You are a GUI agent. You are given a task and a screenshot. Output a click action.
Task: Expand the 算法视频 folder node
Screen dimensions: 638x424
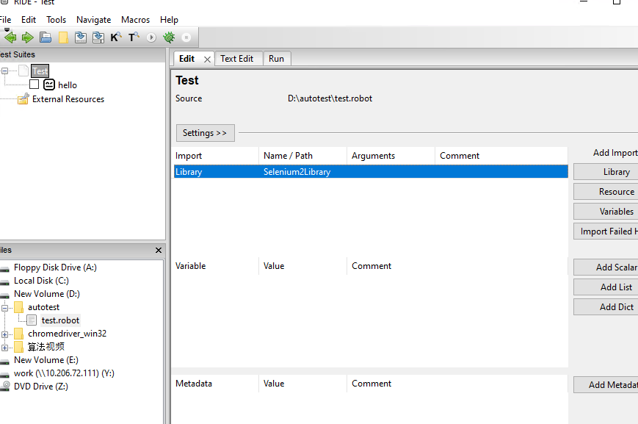point(5,348)
